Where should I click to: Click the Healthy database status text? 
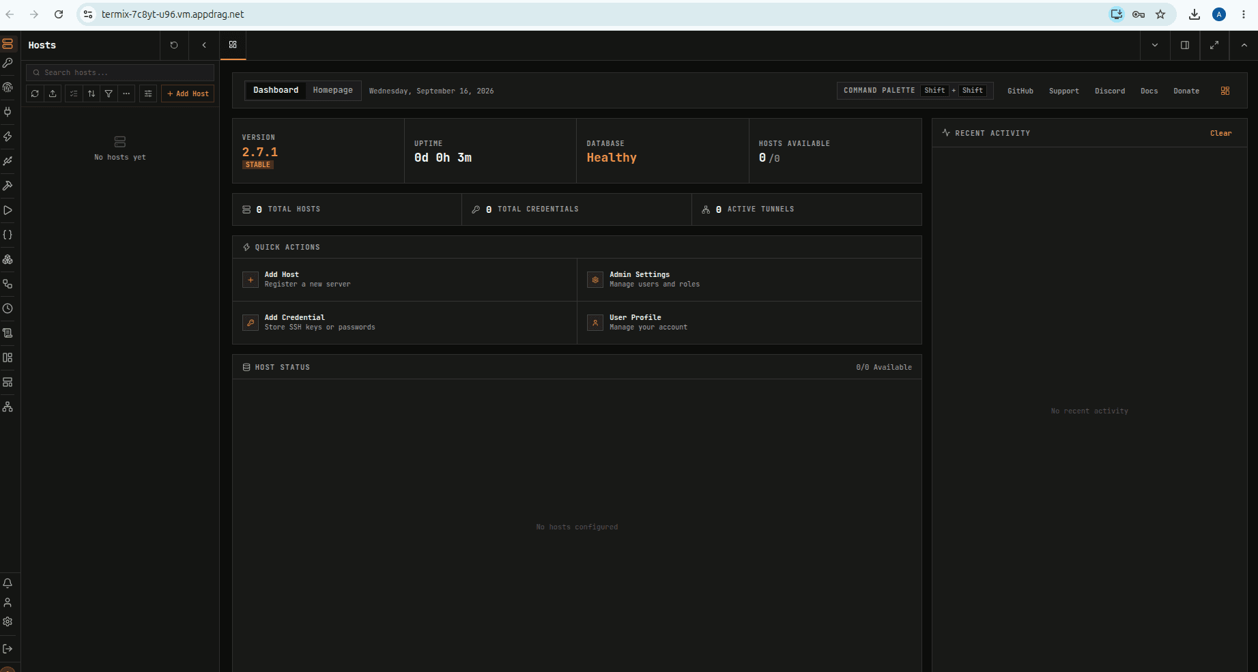point(612,158)
